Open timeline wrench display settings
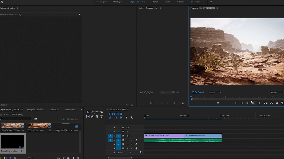This screenshot has height=159, width=284. 132,118
